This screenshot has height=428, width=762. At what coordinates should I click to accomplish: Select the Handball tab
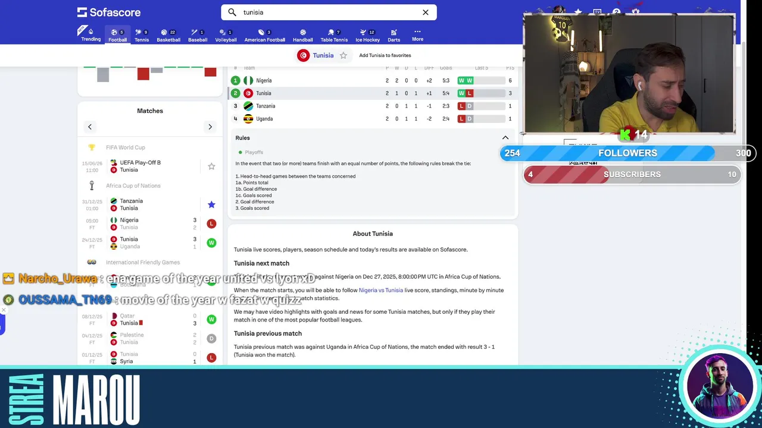click(x=302, y=36)
